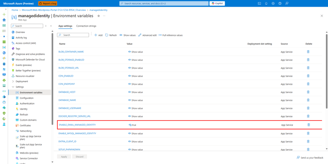328x164 pixels.
Task: Click the help question mark icon
Action: pyautogui.click(x=280, y=3)
